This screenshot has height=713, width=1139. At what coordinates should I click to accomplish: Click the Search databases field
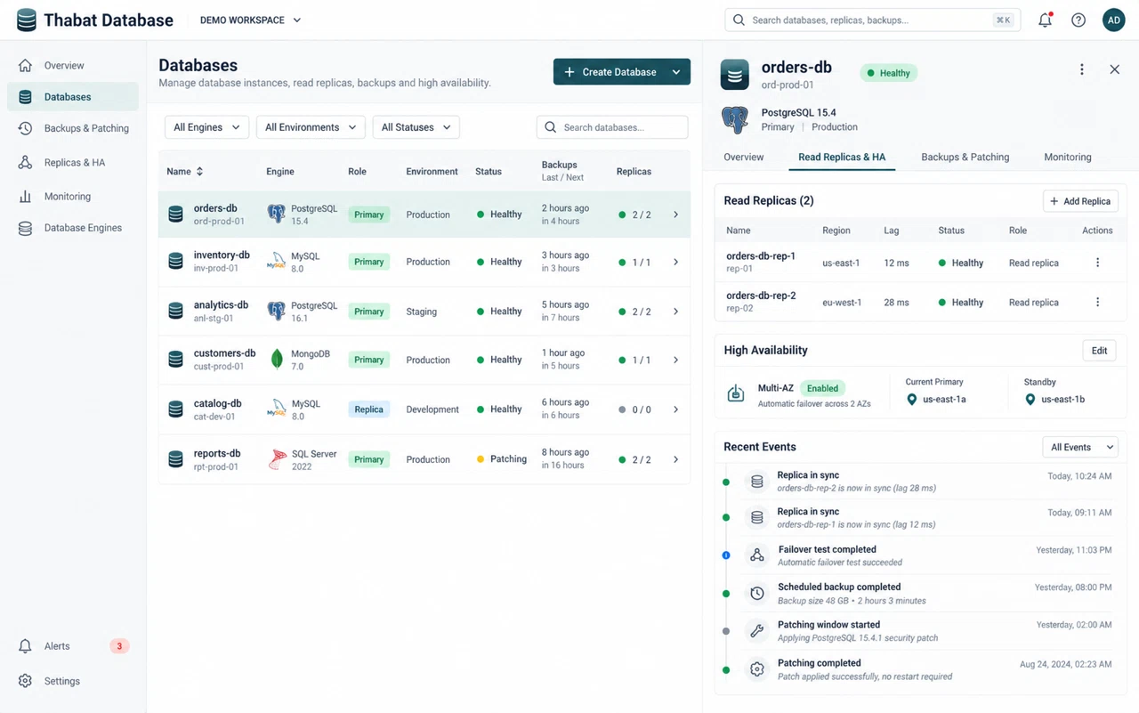point(612,127)
